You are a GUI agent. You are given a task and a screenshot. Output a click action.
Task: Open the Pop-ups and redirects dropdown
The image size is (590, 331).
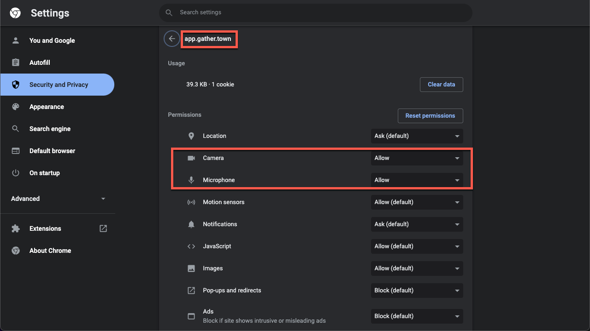tap(417, 291)
